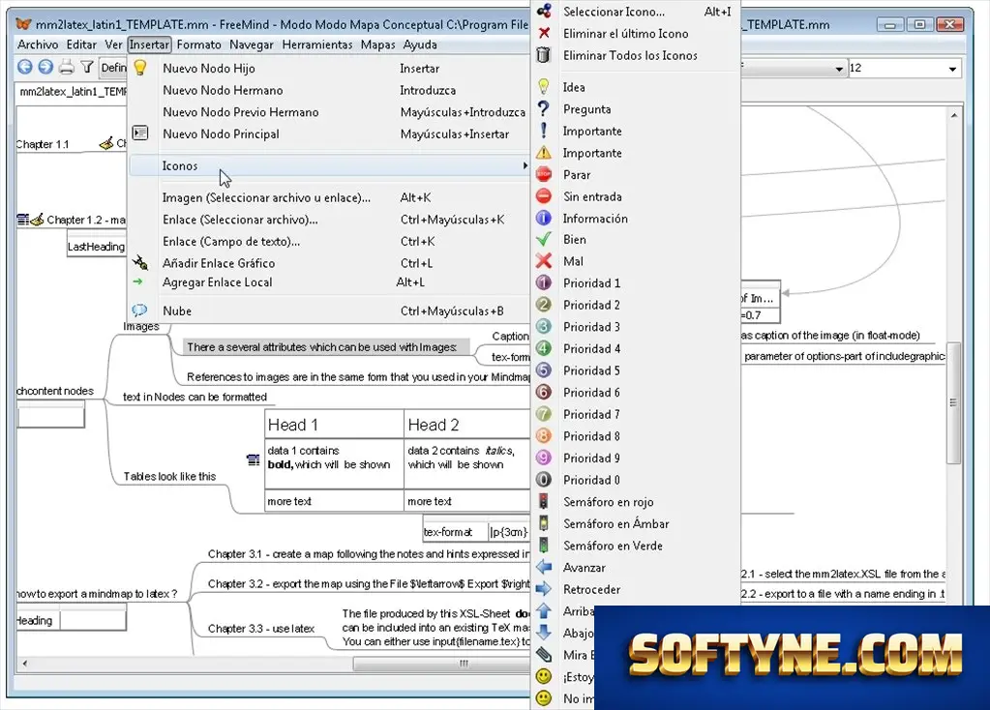The height and width of the screenshot is (710, 990).
Task: Click the Chapter 1.1 node
Action: coord(43,144)
